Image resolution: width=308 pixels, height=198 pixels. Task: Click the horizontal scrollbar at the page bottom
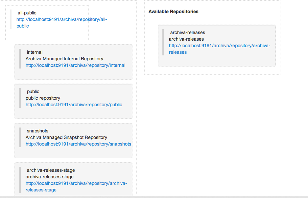pyautogui.click(x=154, y=197)
